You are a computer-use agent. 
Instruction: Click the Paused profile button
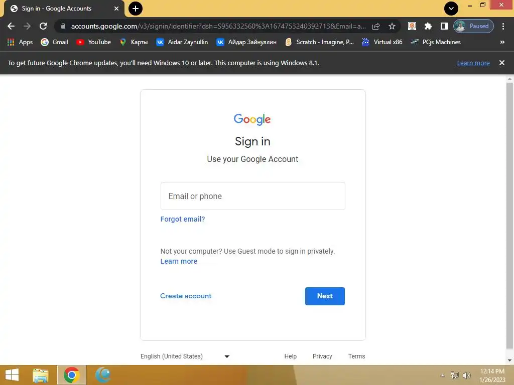473,26
